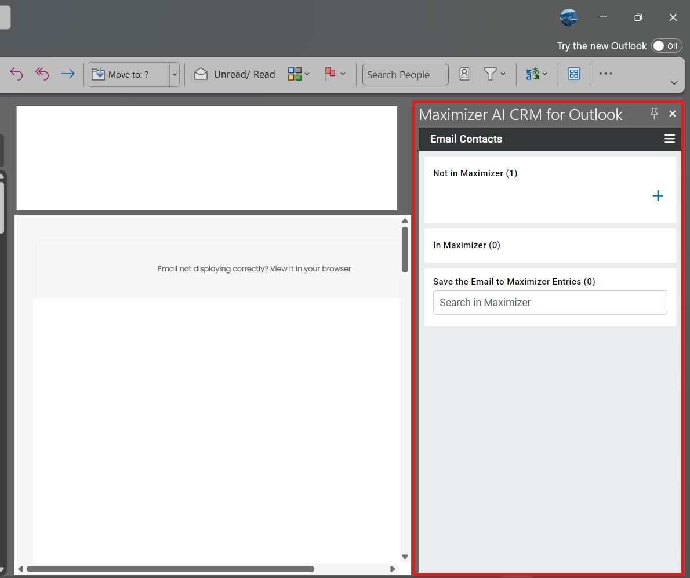The height and width of the screenshot is (578, 690).
Task: Open the add-ins grid icon
Action: 574,74
